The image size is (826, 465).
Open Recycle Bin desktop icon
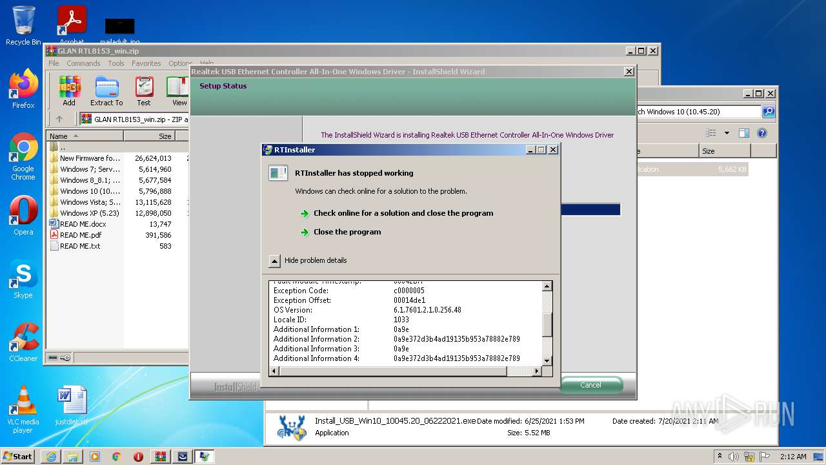[x=23, y=26]
